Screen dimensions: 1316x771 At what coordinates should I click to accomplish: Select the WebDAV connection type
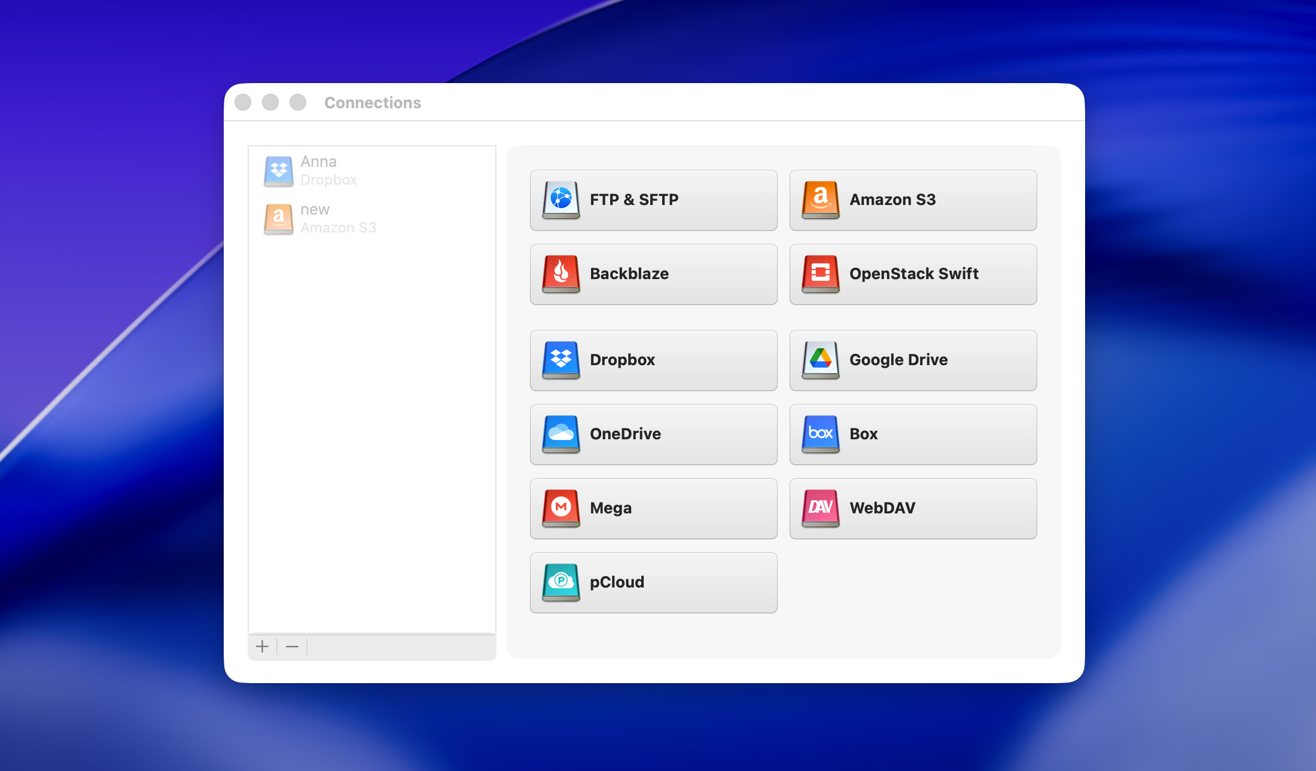pyautogui.click(x=913, y=508)
